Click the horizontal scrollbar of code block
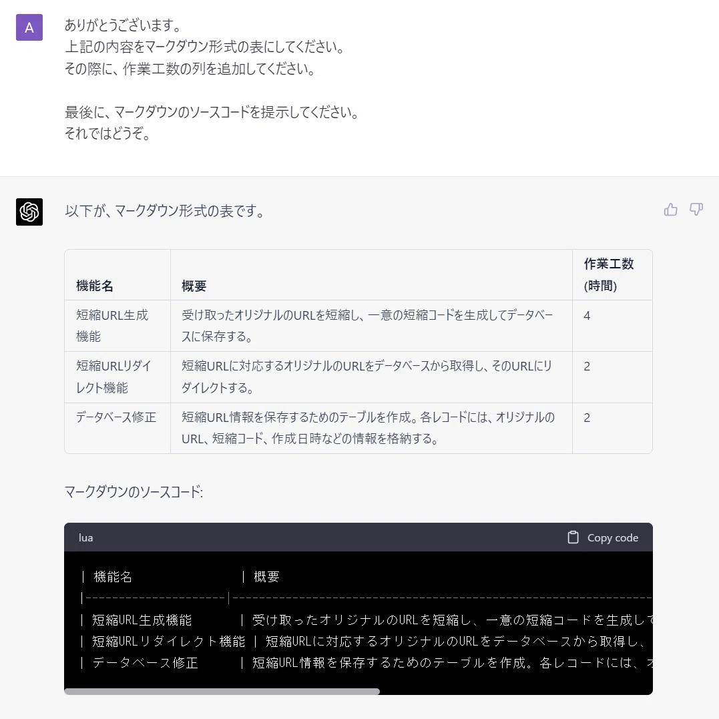 click(x=222, y=691)
